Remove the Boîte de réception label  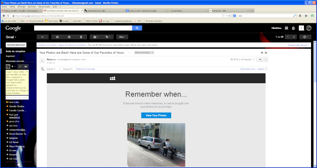pyautogui.click(x=153, y=53)
